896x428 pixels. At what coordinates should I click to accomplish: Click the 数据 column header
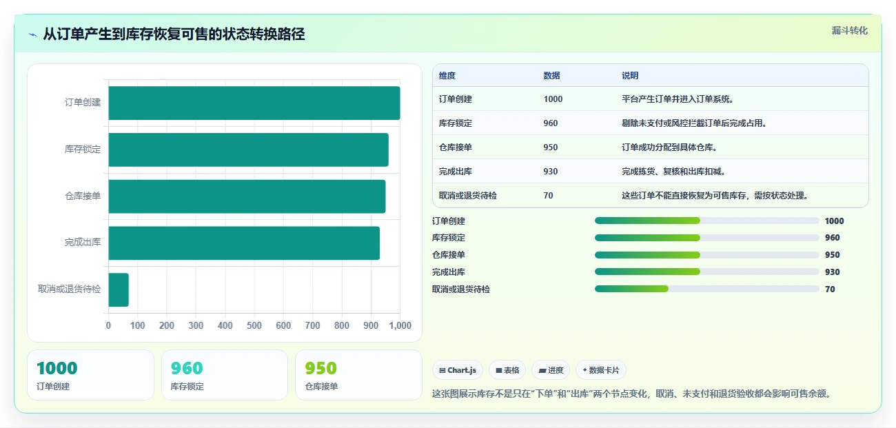pos(551,76)
